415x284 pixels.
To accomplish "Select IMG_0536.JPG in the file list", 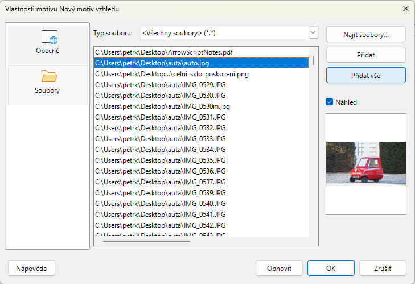I will (202, 171).
